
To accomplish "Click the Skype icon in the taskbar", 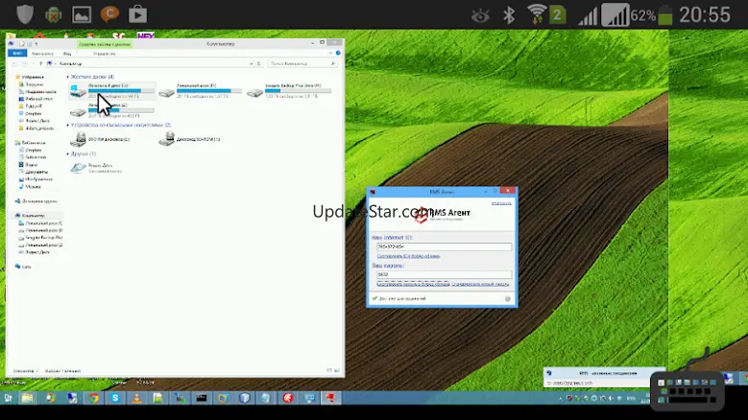I will (x=115, y=398).
